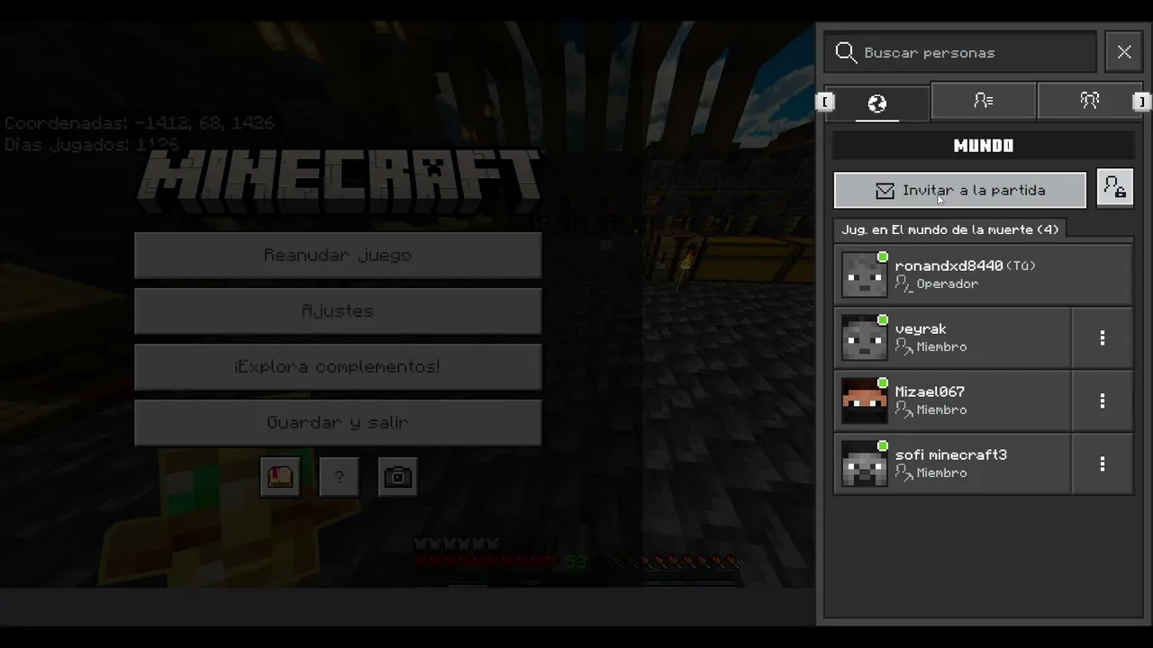Click ¡Explora complementos! button
This screenshot has width=1153, height=648.
point(338,367)
